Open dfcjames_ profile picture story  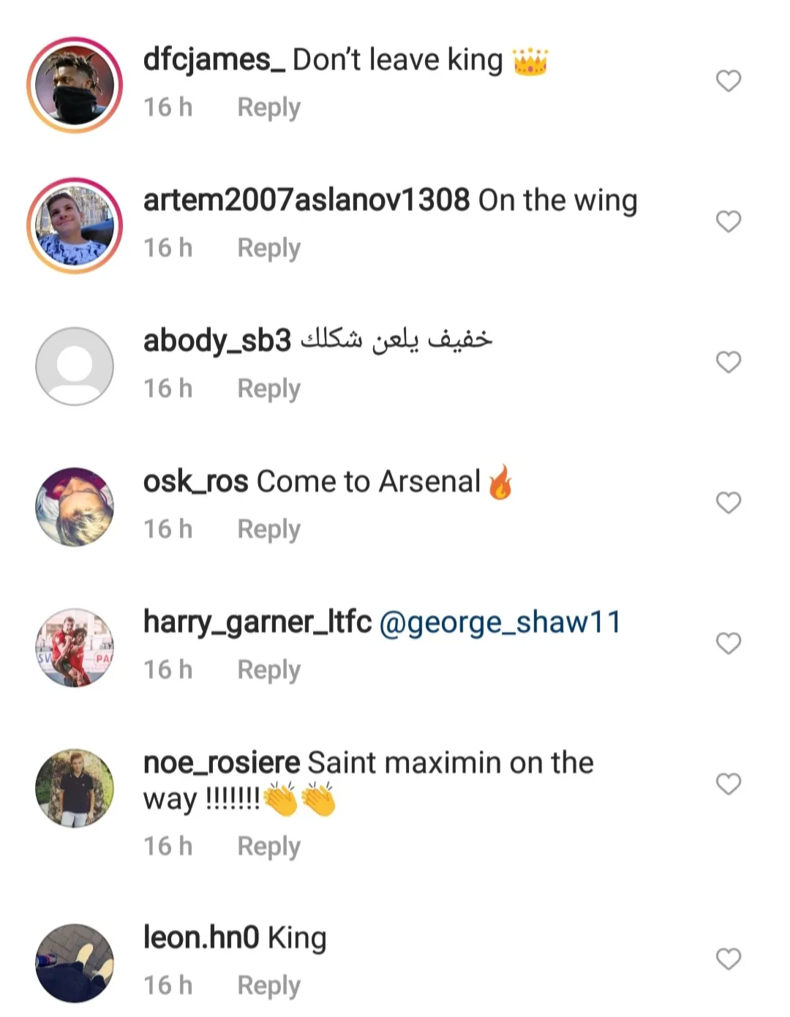point(75,85)
